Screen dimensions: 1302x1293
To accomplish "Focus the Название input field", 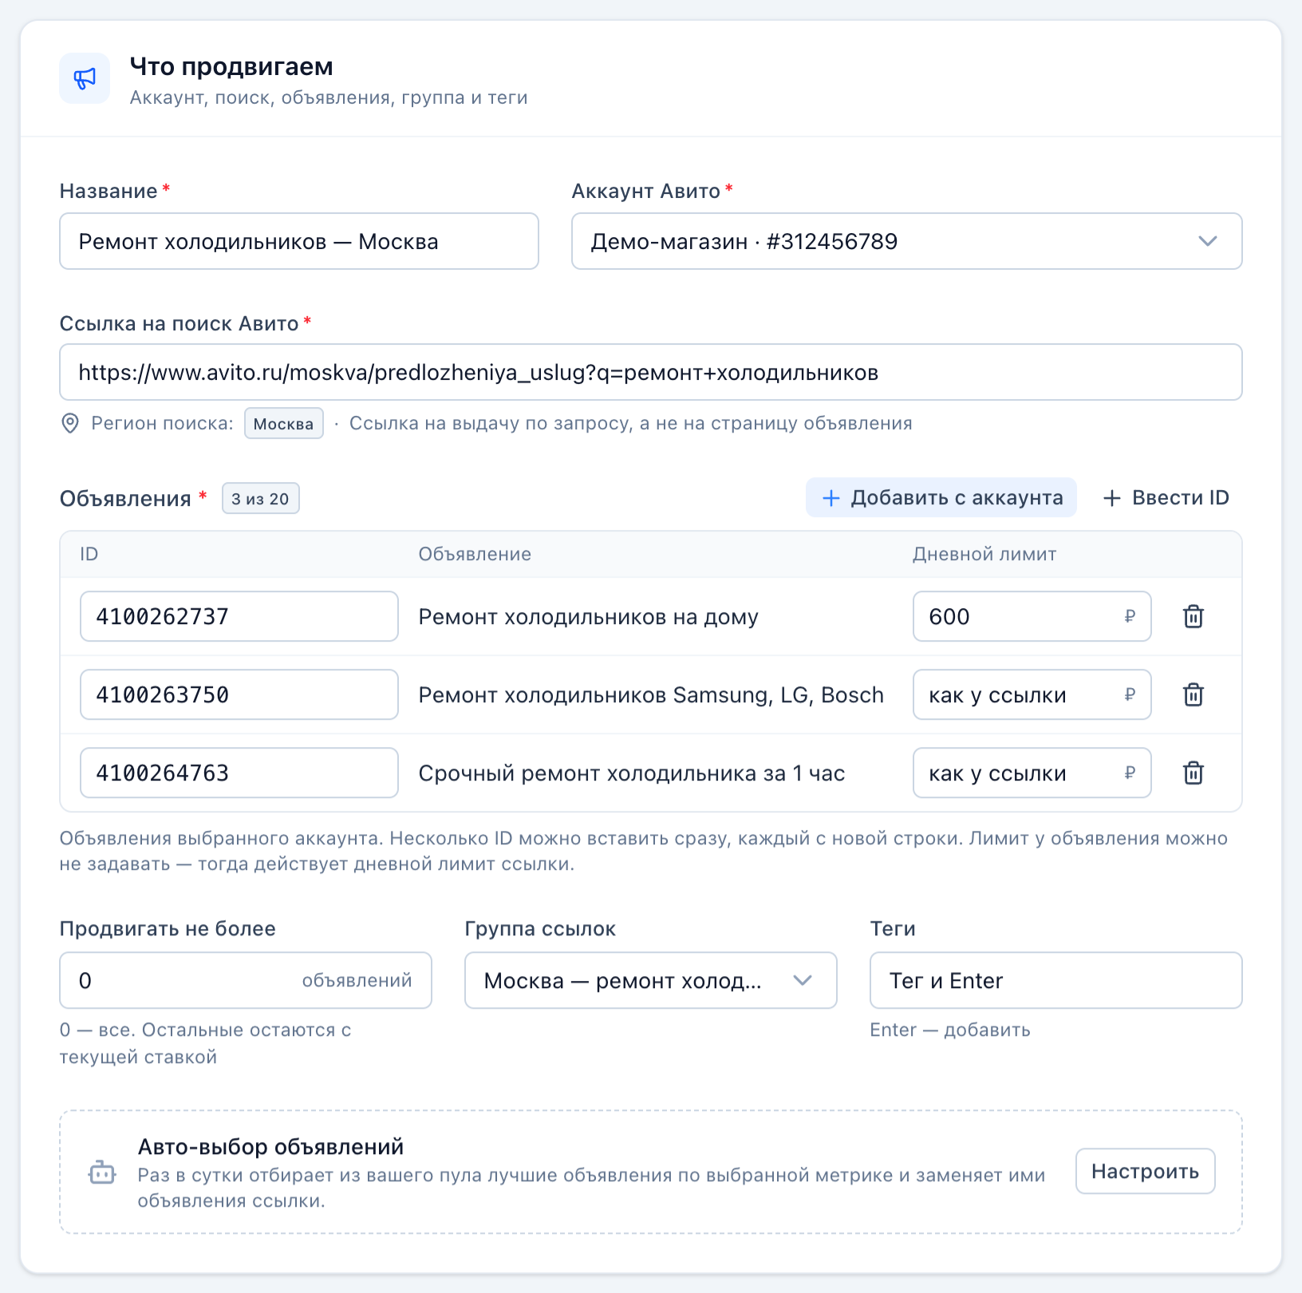I will [299, 241].
